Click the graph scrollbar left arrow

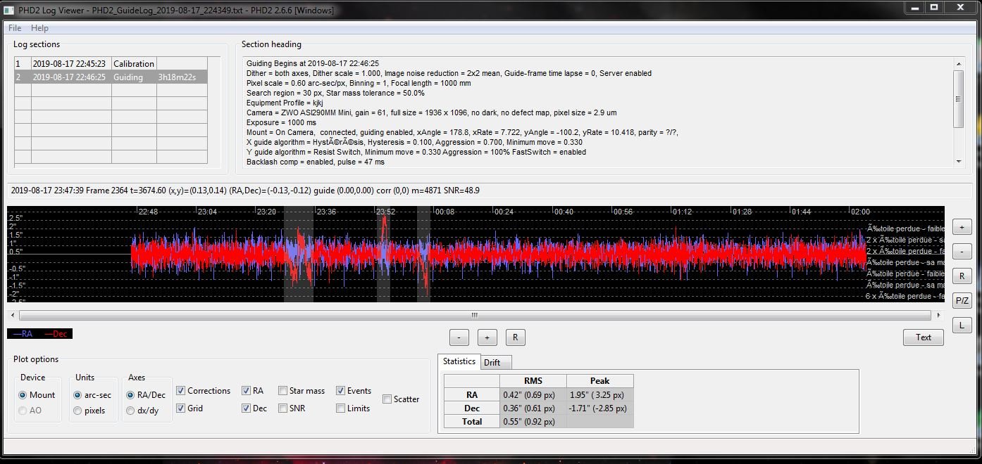coord(12,315)
